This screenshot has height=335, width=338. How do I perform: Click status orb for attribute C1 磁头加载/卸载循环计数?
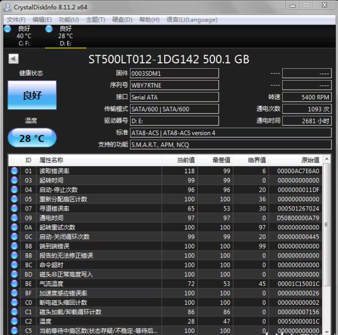(x=14, y=312)
